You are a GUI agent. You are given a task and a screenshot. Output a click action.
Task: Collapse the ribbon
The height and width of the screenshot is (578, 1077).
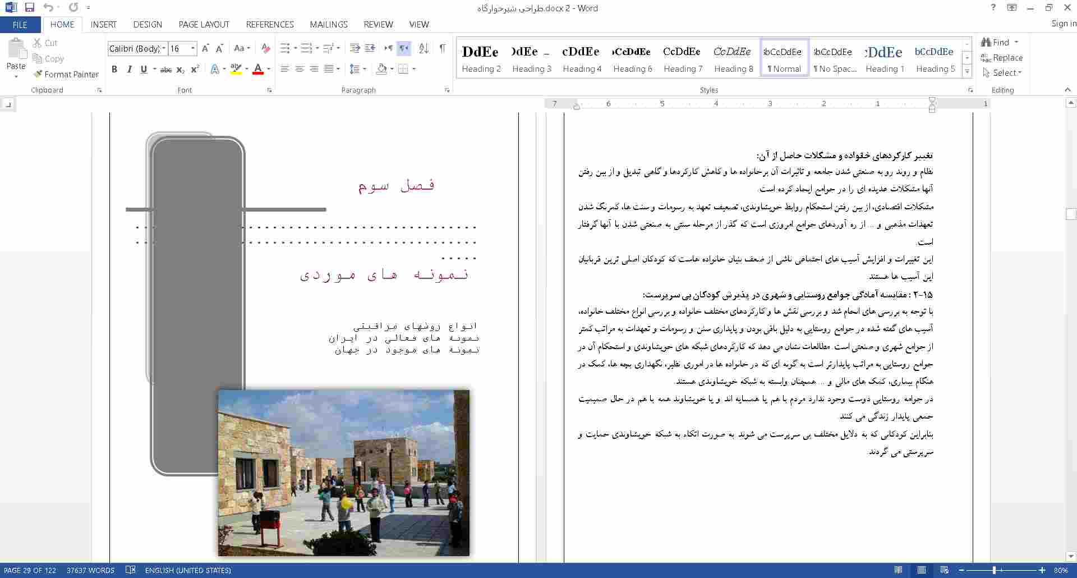pos(1067,90)
